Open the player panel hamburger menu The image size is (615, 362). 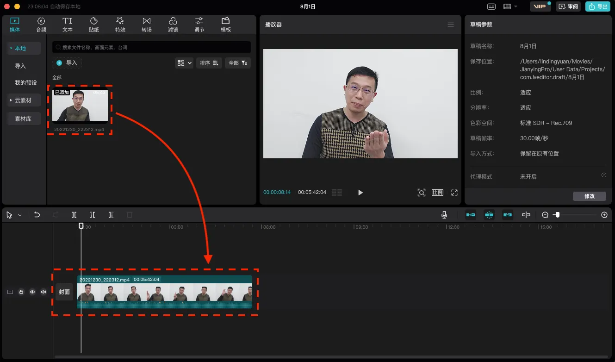[x=451, y=24]
